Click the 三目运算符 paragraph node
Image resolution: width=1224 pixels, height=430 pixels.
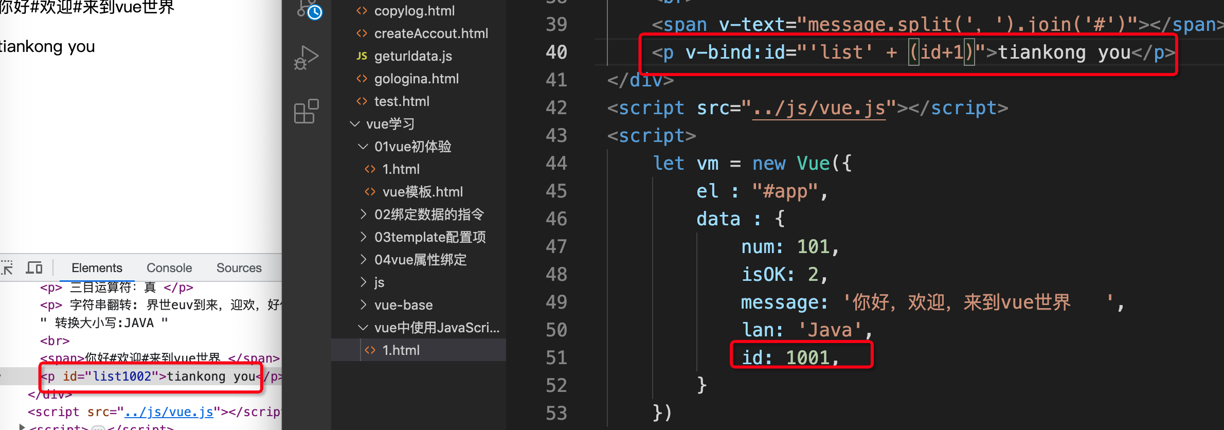tap(117, 288)
